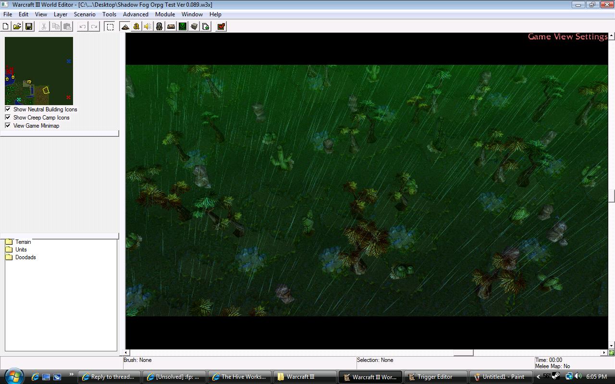This screenshot has height=384, width=615.
Task: Open the File menu
Action: (x=8, y=14)
